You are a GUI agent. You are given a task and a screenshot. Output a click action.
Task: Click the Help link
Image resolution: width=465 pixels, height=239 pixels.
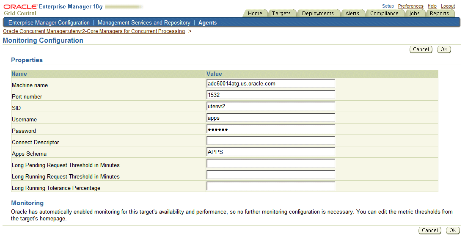point(432,6)
